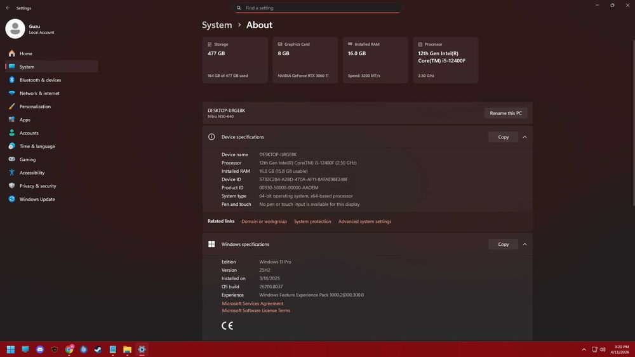Select the Gaming controller icon
The image size is (635, 357).
(x=11, y=159)
